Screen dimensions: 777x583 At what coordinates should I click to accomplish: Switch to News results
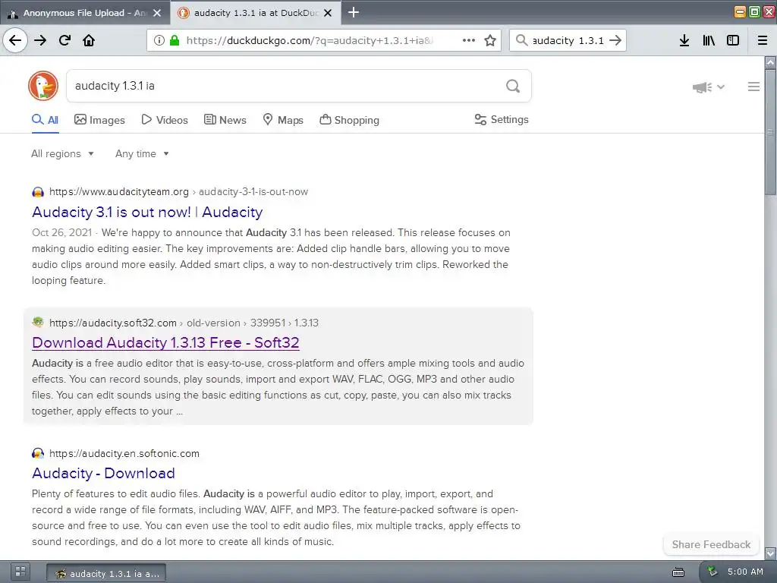[x=225, y=120]
